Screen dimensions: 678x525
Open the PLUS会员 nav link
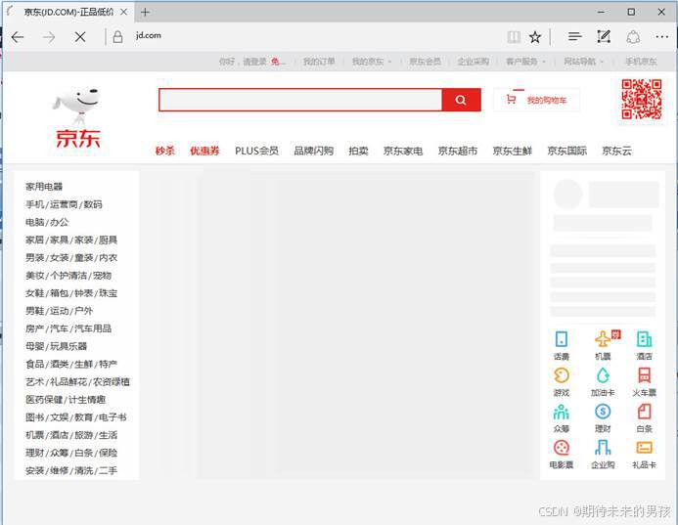(x=256, y=151)
